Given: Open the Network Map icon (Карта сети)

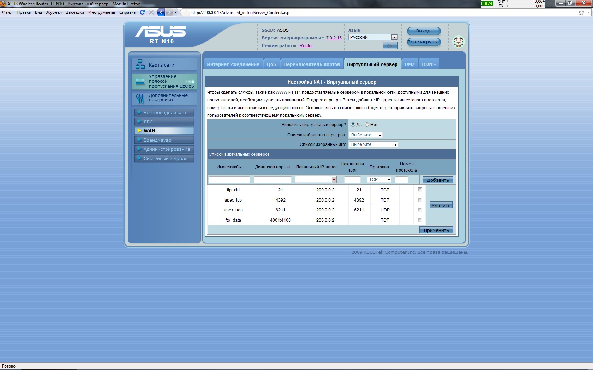Looking at the screenshot, I should 140,64.
